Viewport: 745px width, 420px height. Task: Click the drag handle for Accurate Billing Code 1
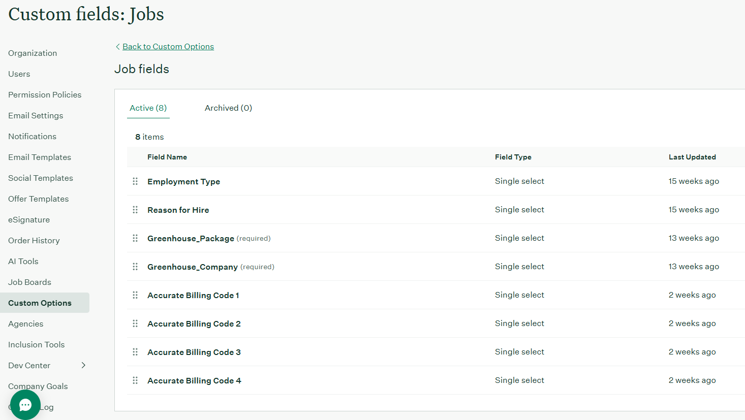click(135, 295)
